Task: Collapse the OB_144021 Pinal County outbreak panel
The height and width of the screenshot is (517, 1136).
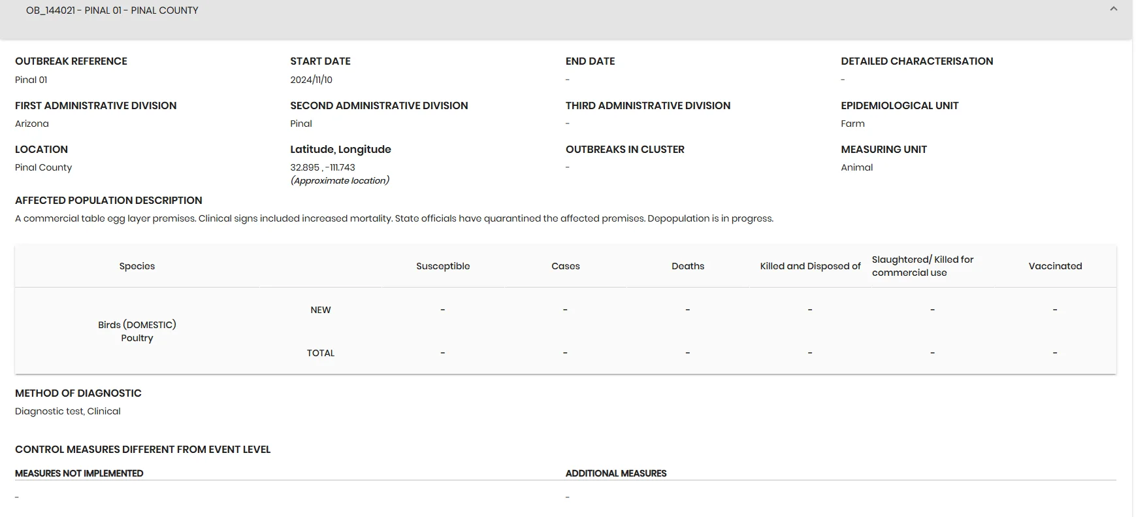Action: [x=1113, y=9]
